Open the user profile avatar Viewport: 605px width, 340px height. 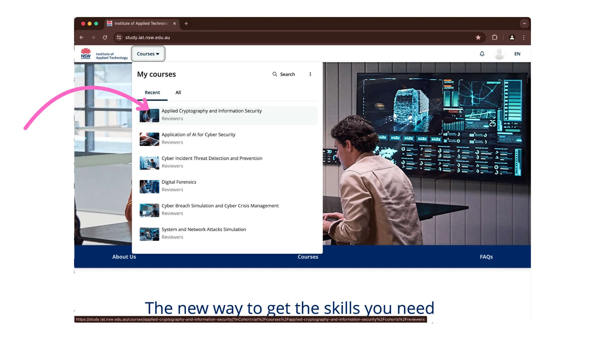tap(499, 54)
